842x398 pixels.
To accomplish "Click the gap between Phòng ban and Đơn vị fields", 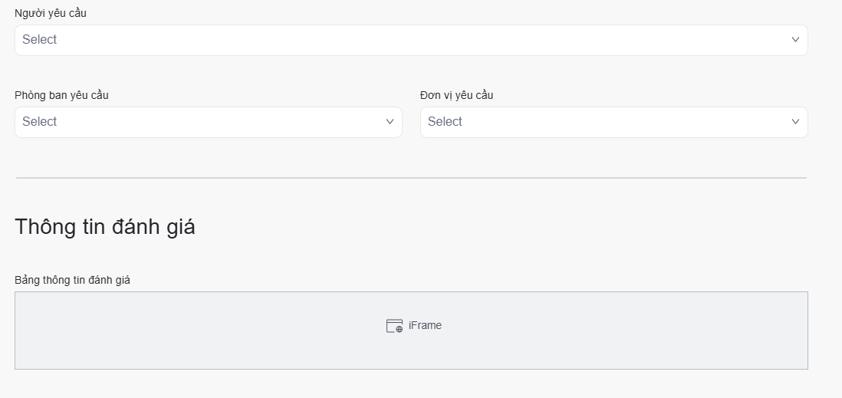I will coord(411,122).
